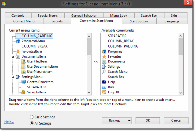Select Search Box in available commands
The width and height of the screenshot is (195, 131).
116,77
